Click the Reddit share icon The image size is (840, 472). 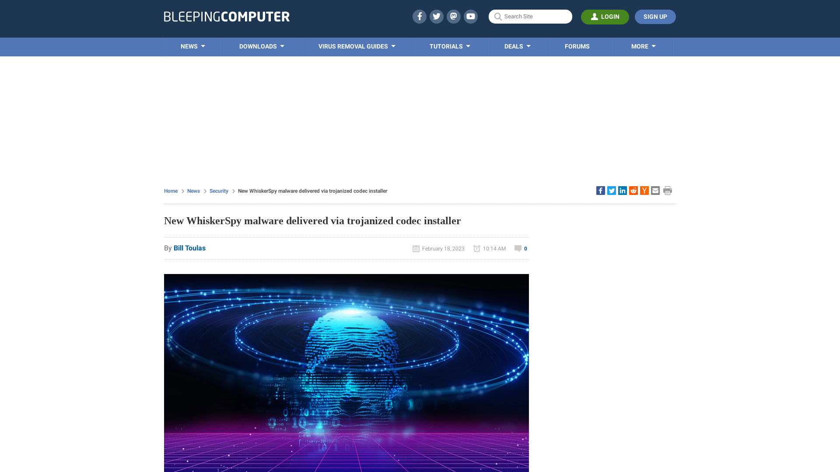(633, 190)
